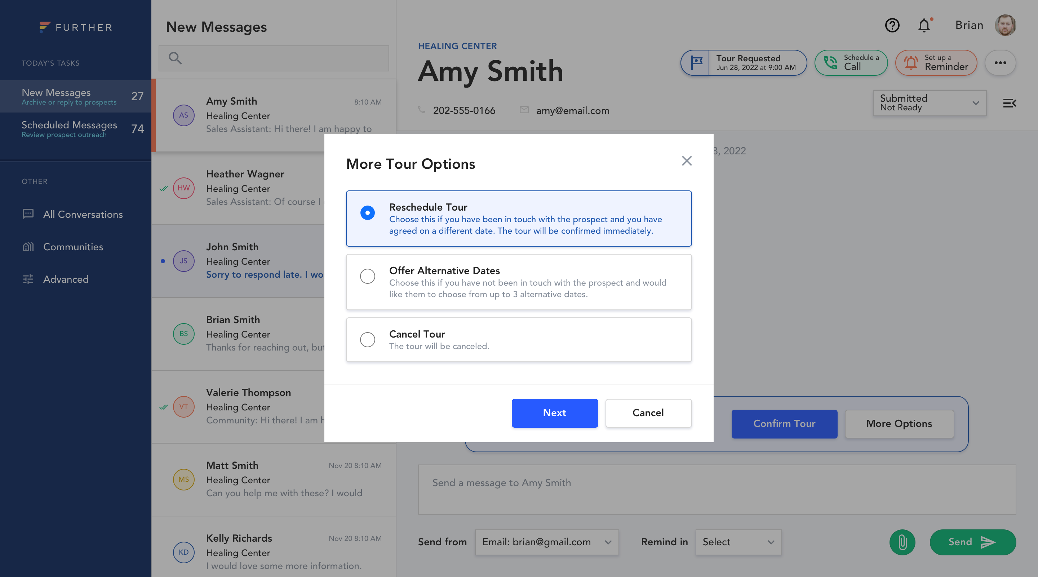Image resolution: width=1038 pixels, height=577 pixels.
Task: Click the Further logo in the sidebar
Action: coord(76,27)
